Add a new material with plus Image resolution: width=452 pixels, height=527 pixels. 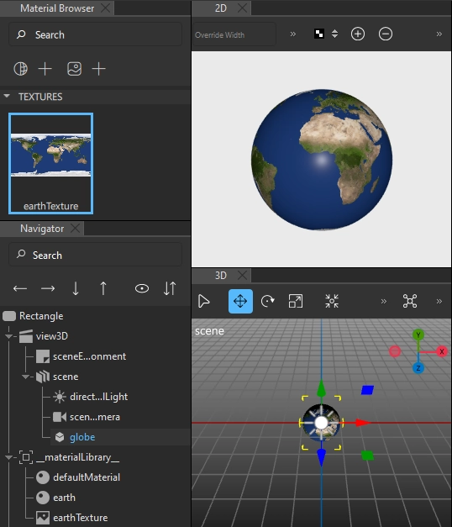(45, 69)
